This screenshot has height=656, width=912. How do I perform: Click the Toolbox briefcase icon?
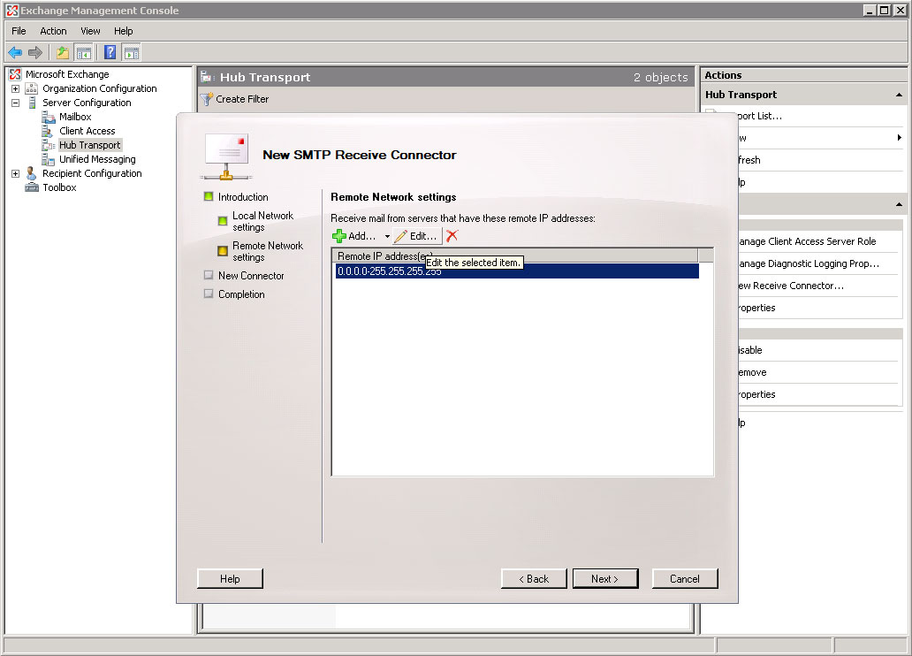(32, 187)
